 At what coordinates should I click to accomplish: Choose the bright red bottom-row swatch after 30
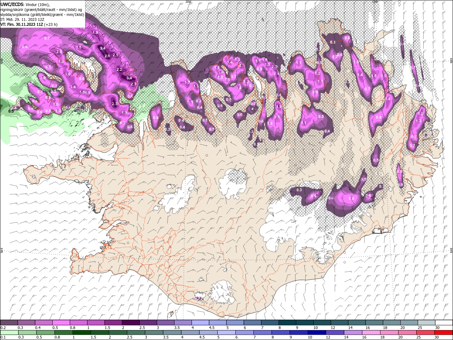pyautogui.click(x=444, y=333)
